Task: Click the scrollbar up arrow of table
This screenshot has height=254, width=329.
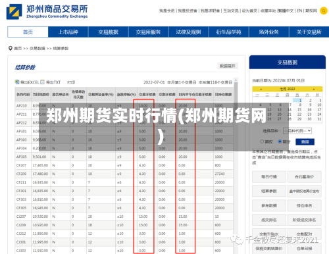Action: [236, 80]
